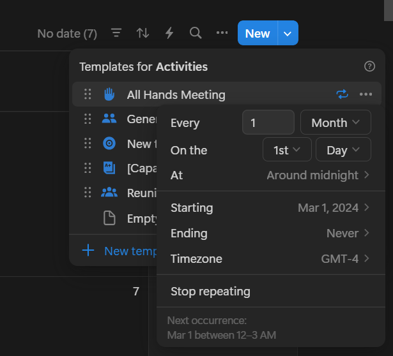393x356 pixels.
Task: Open the toolbar three-dot options menu
Action: 222,33
